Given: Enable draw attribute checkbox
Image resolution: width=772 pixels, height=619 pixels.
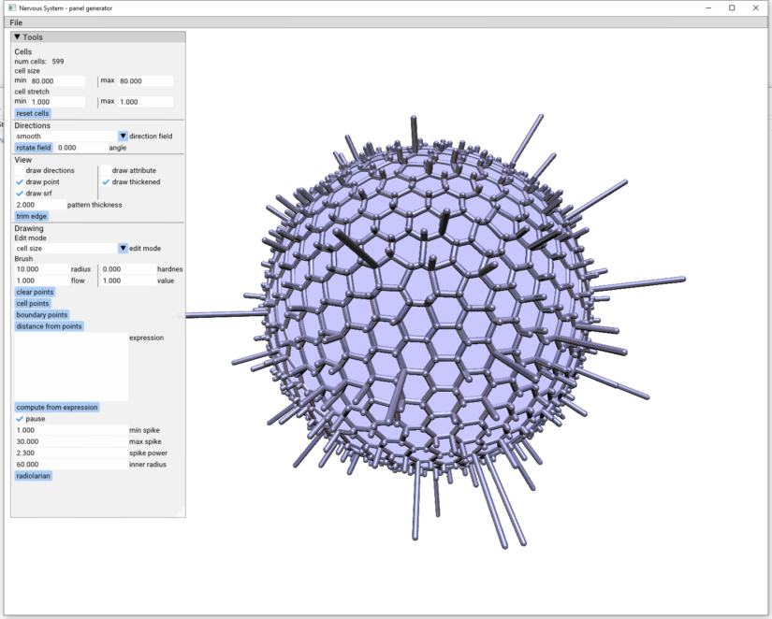Looking at the screenshot, I should (x=106, y=171).
